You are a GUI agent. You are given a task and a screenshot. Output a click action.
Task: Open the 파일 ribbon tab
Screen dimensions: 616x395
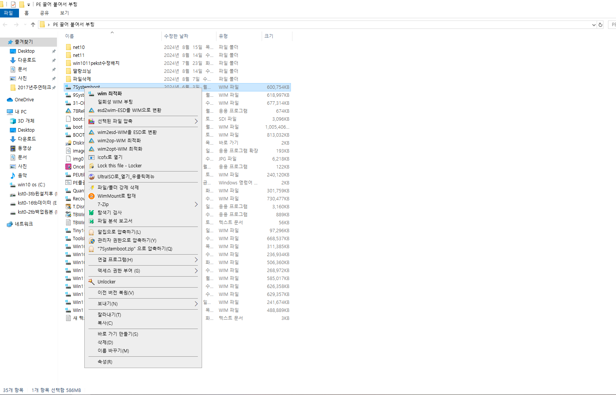9,13
